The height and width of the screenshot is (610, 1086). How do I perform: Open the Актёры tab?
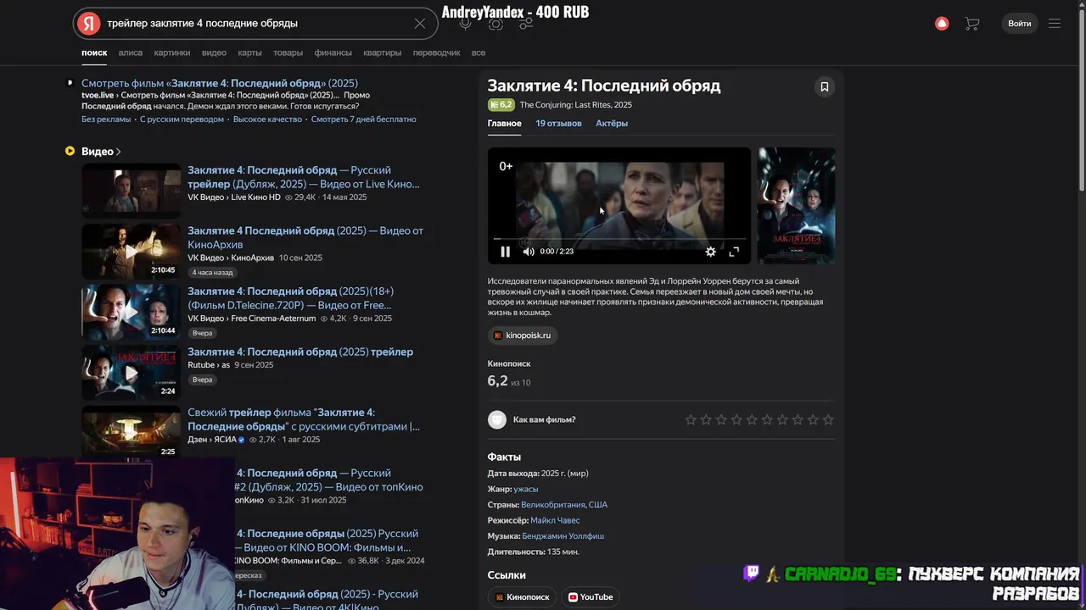612,124
